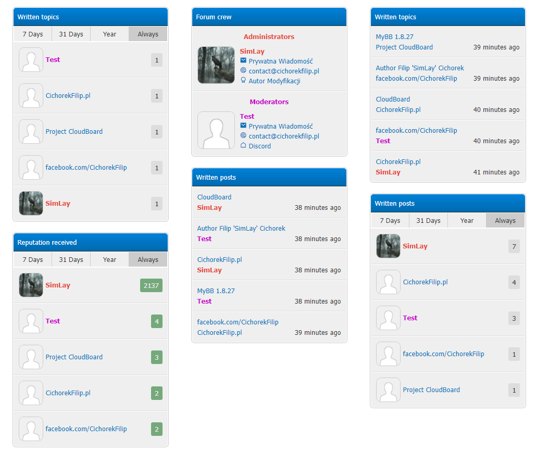This screenshot has height=452, width=536.
Task: Open the Moderators group heading link
Action: [x=269, y=102]
